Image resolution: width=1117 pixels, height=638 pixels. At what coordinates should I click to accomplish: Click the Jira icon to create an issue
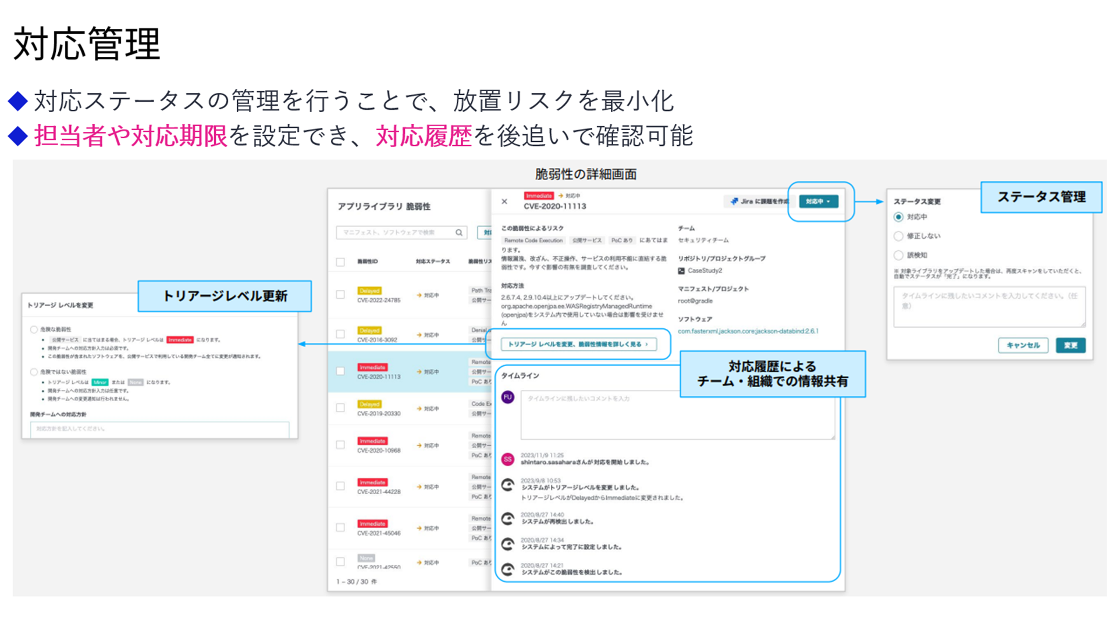pyautogui.click(x=734, y=201)
